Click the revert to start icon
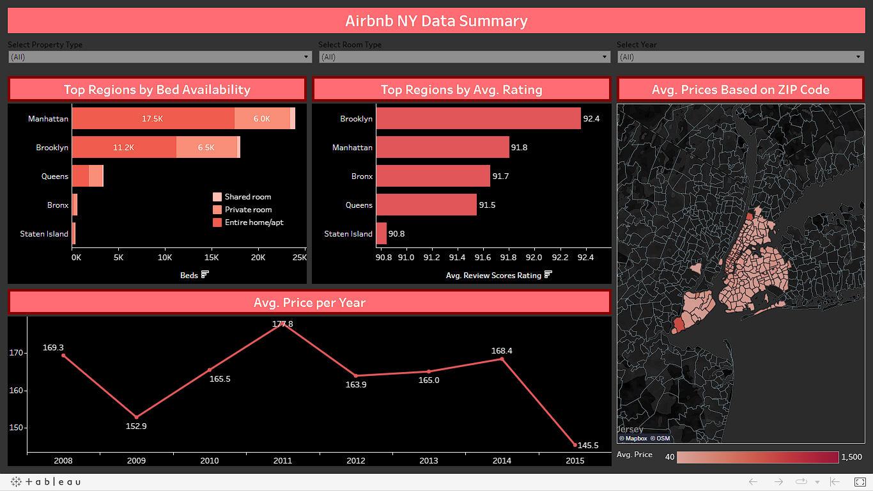 click(x=835, y=481)
